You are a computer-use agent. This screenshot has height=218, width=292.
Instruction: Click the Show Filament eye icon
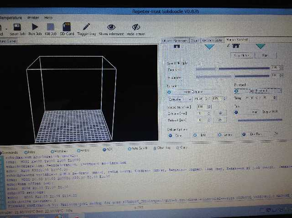pyautogui.click(x=111, y=27)
